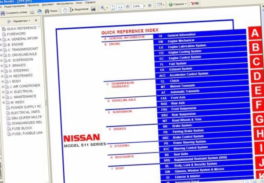Viewport: 264px width, 183px height.
Task: Expand the H: RESTRAINTS bookmark node
Action: (x=2, y=76)
